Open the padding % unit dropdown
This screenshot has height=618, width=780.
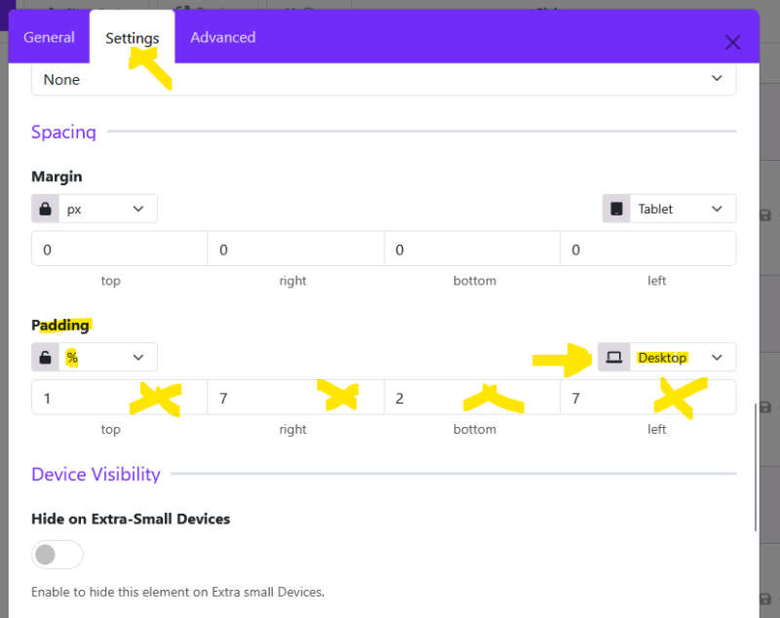(x=108, y=358)
